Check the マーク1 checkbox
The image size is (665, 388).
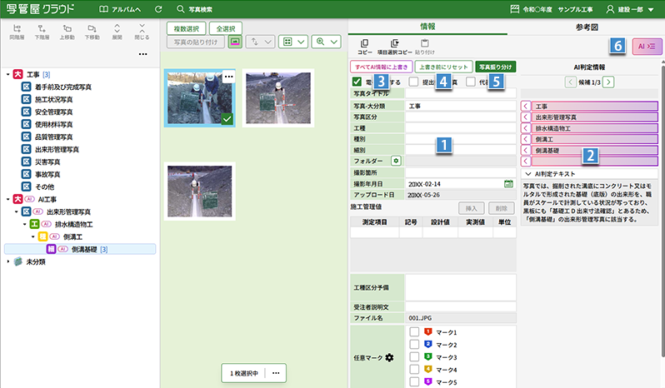click(414, 331)
